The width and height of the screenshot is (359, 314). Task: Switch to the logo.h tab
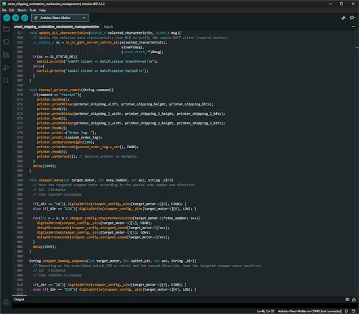point(108,27)
